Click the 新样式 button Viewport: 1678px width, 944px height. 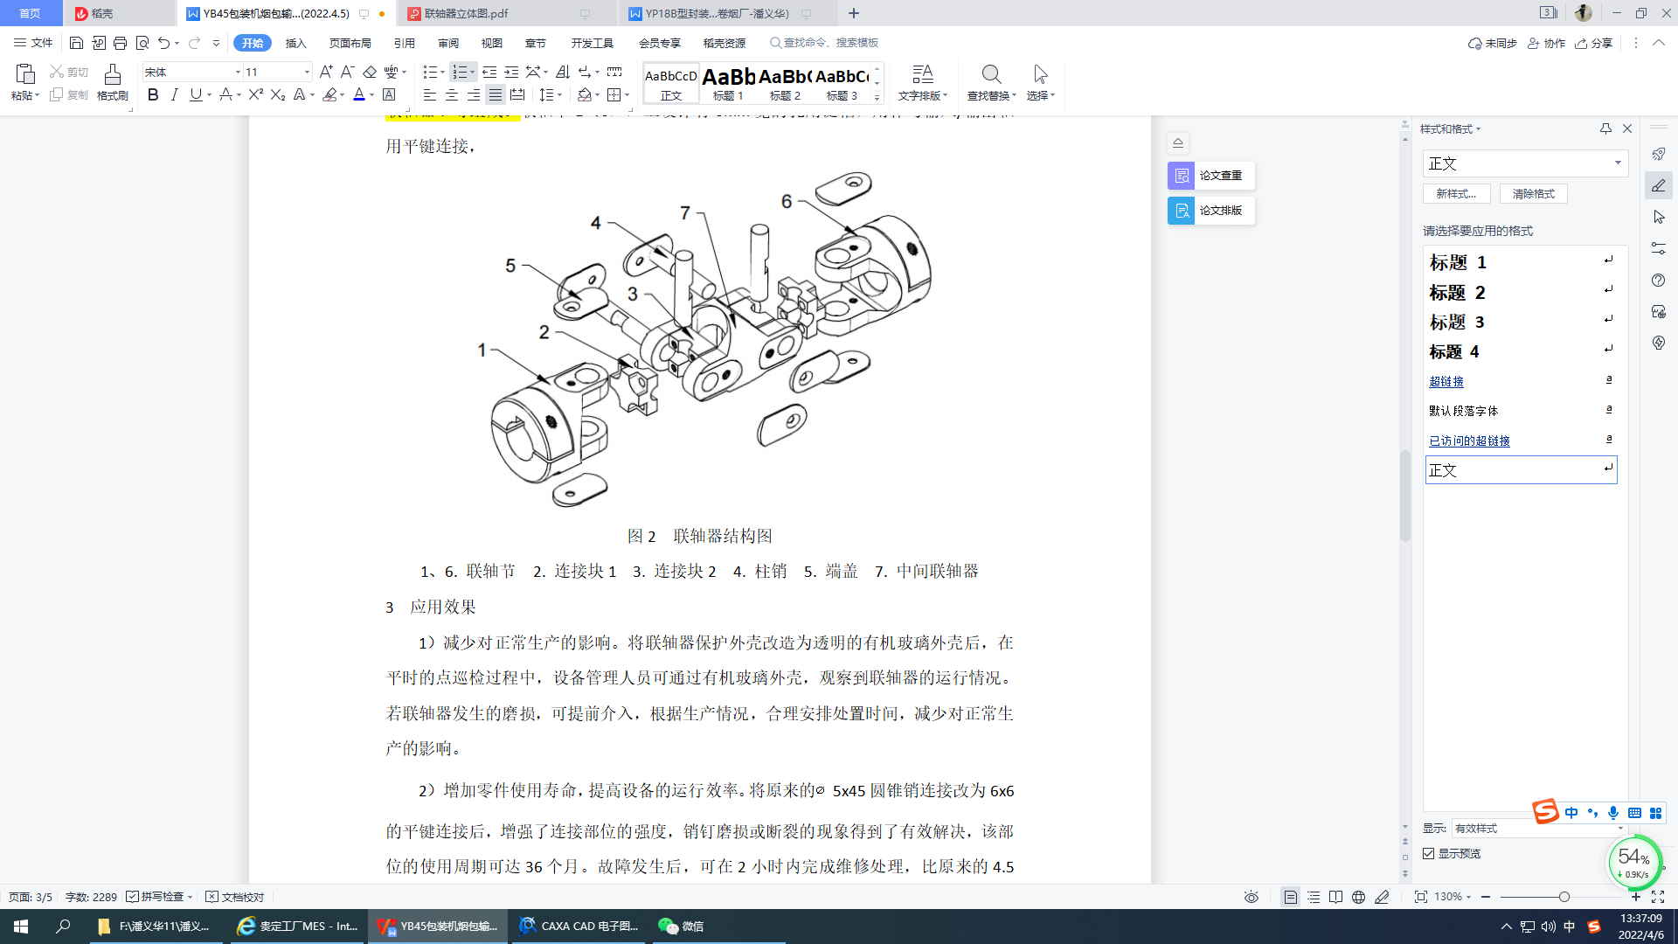coord(1456,194)
